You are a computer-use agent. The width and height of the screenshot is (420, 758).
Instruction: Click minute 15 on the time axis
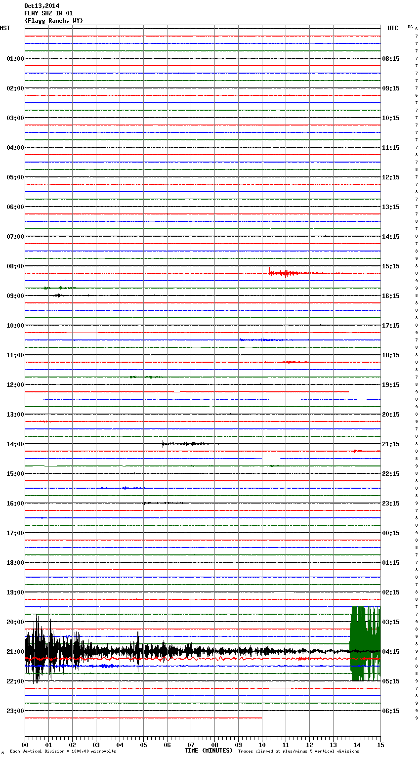pos(380,745)
